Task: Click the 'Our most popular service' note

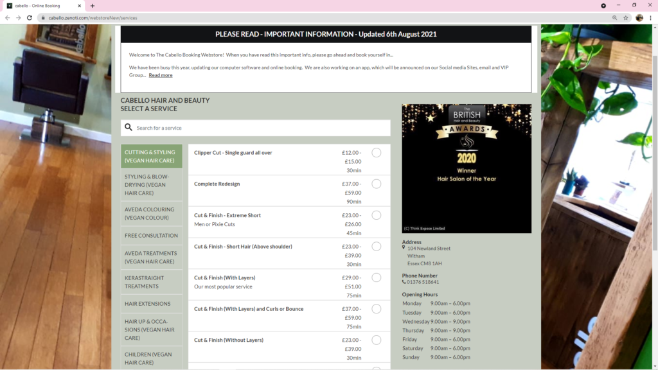Action: [223, 286]
